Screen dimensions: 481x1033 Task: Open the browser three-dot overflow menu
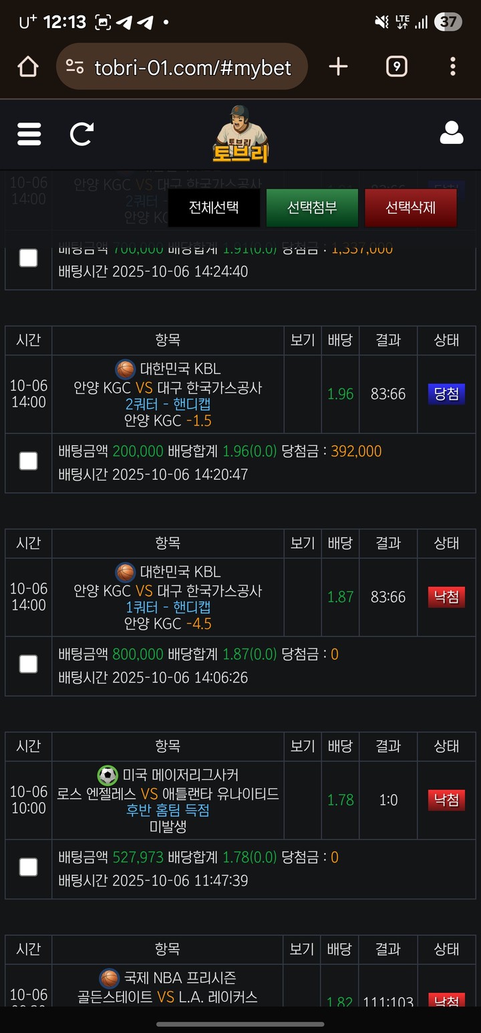click(453, 66)
